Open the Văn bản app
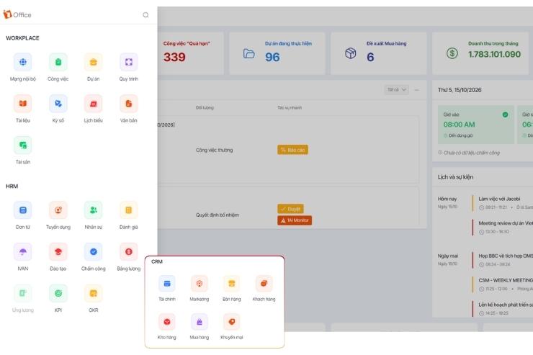This screenshot has height=355, width=533. 129,104
